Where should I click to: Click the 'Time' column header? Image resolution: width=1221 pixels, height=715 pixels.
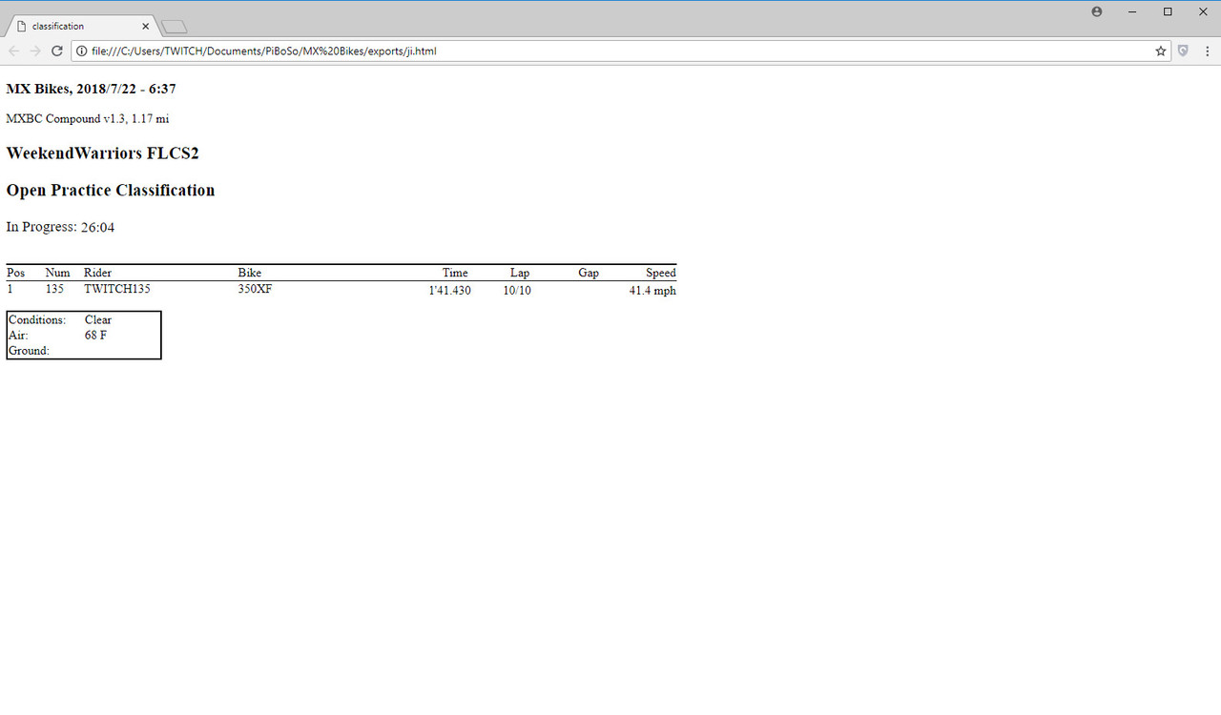(455, 273)
